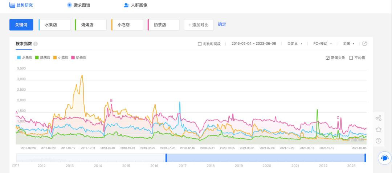Edit the 小吃店 keyword field

click(x=127, y=25)
